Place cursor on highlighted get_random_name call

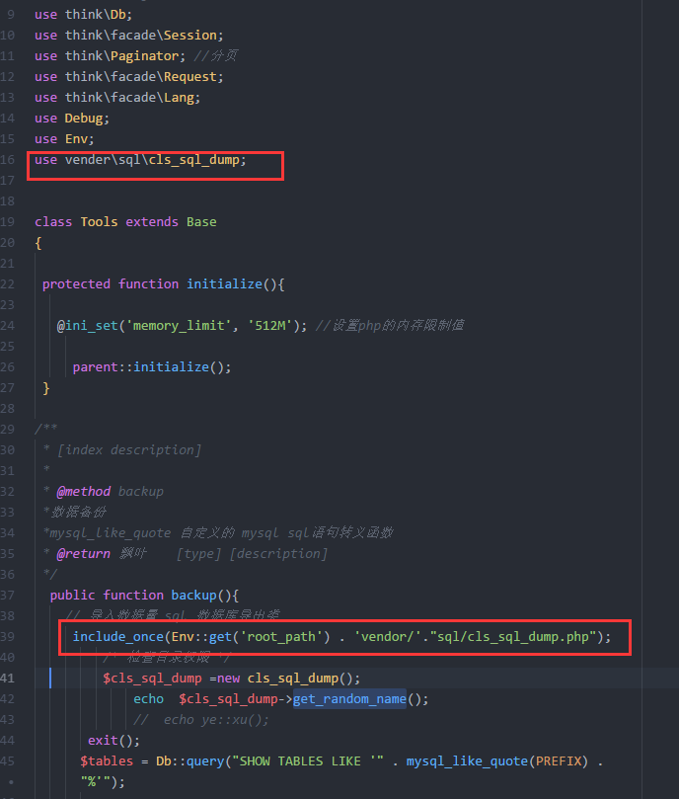coord(347,698)
